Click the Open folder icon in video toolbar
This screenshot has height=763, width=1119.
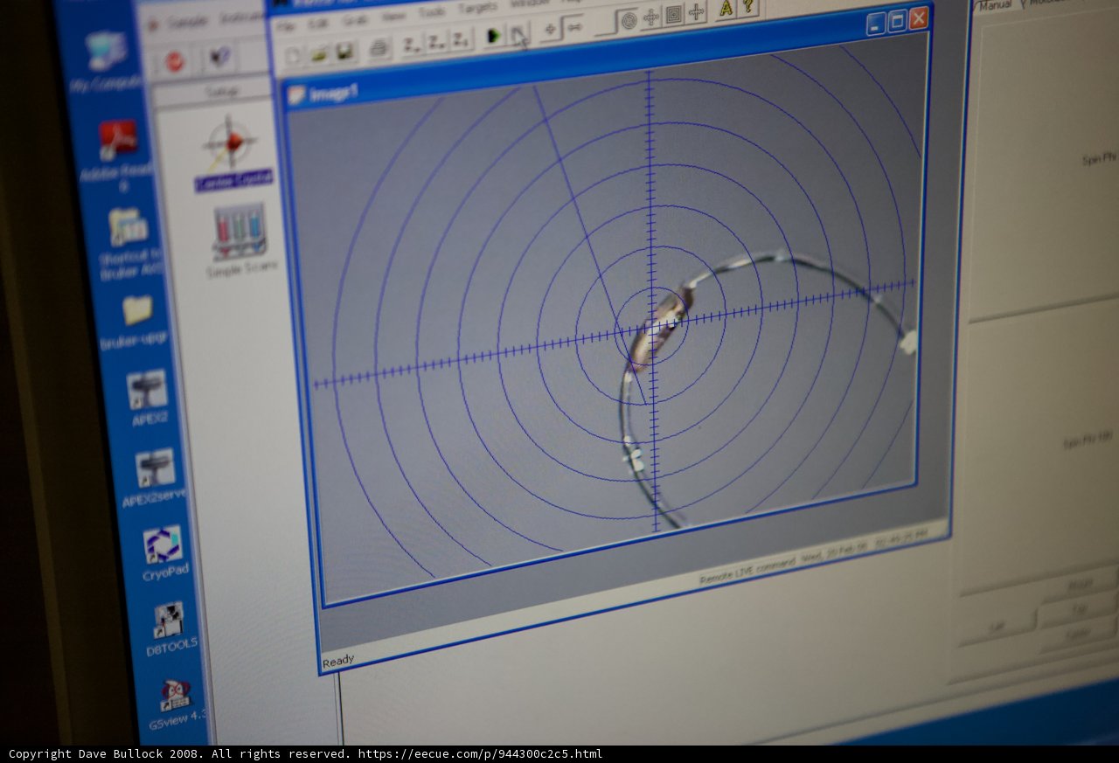[x=319, y=53]
